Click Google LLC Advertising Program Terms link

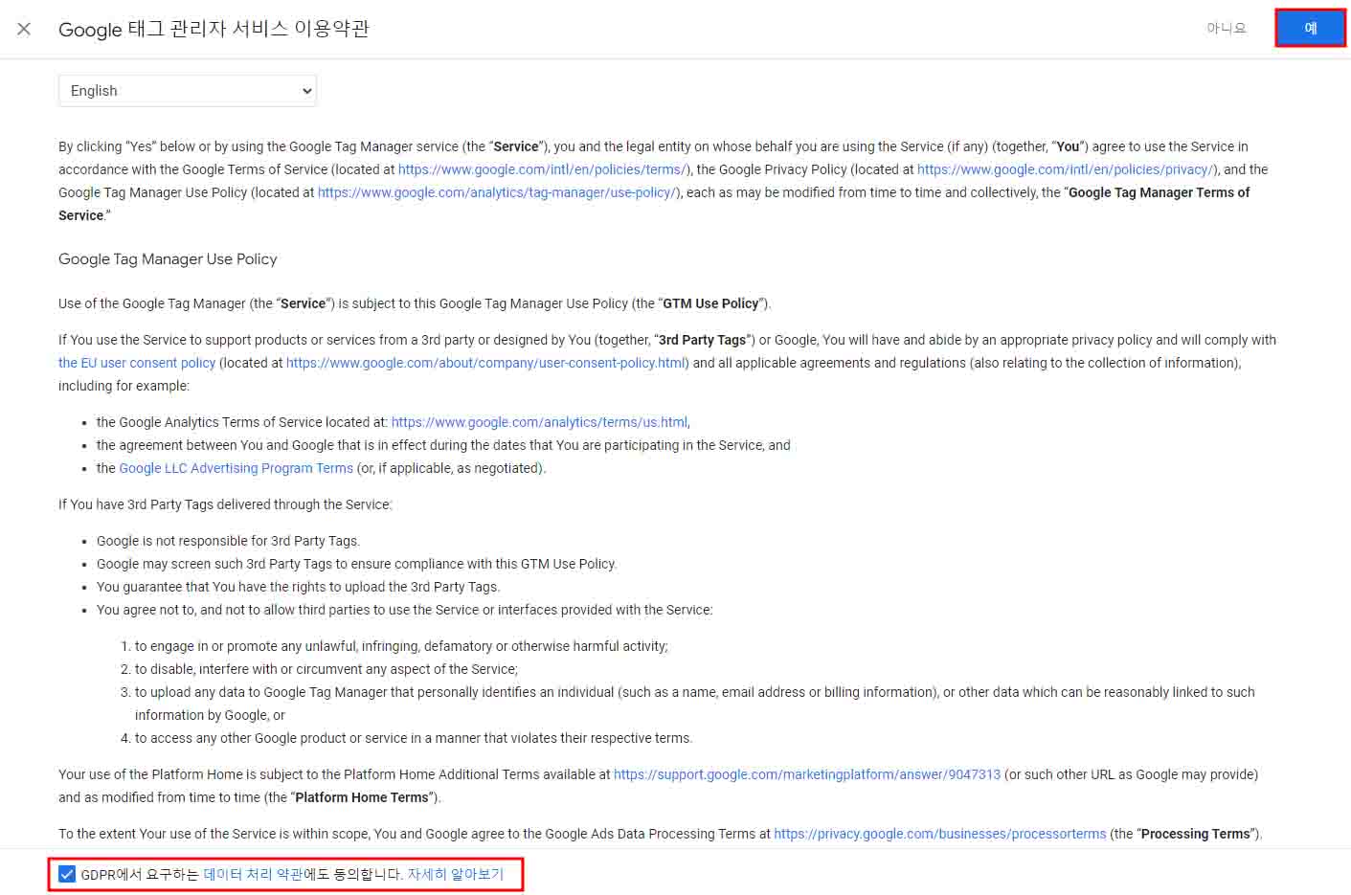pyautogui.click(x=236, y=468)
